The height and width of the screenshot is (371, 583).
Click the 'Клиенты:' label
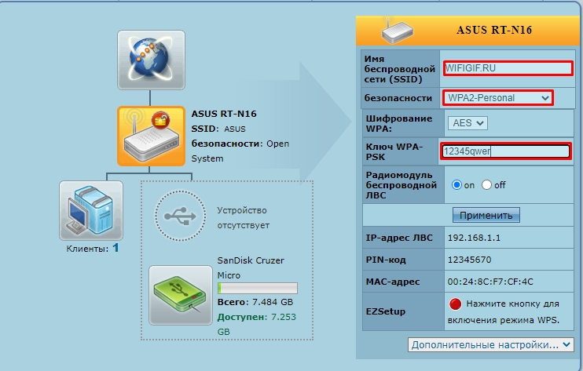click(87, 249)
